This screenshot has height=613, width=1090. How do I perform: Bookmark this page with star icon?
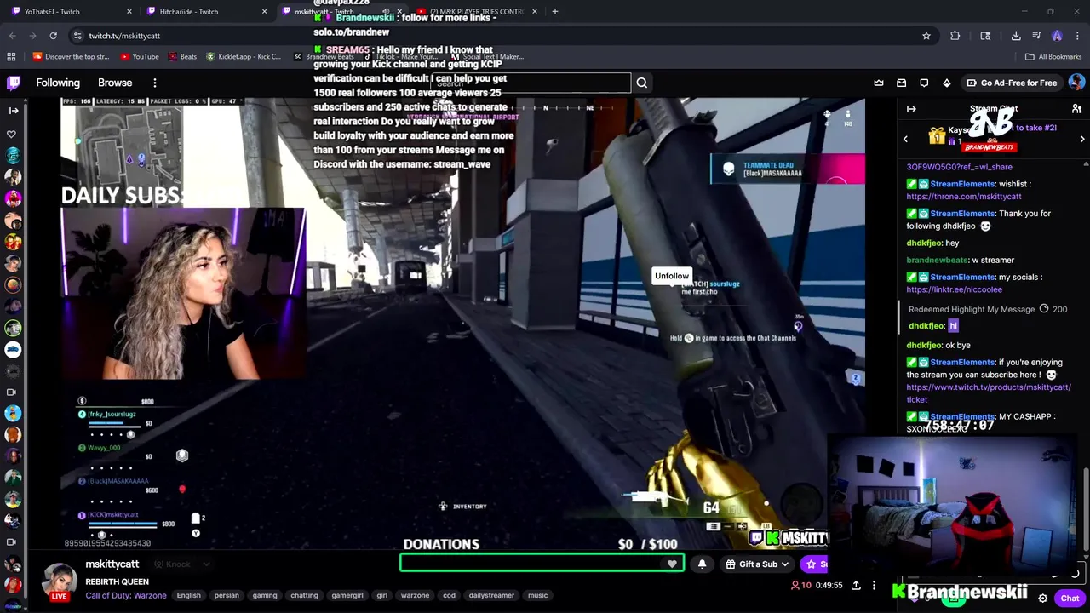926,36
